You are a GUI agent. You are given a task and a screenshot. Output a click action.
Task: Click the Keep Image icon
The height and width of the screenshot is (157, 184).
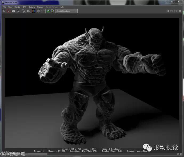[x=48, y=11]
